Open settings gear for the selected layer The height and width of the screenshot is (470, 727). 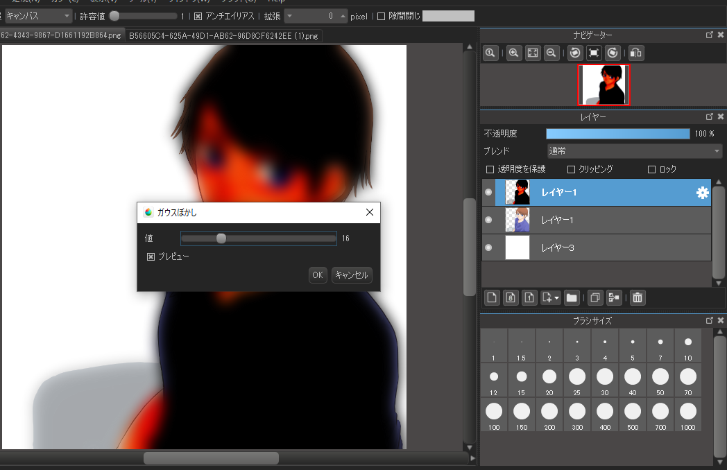702,193
